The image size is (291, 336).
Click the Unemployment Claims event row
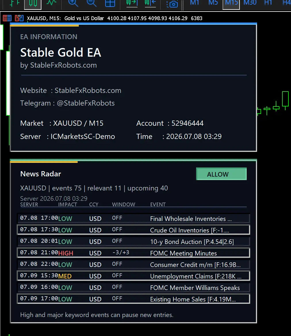point(133,276)
